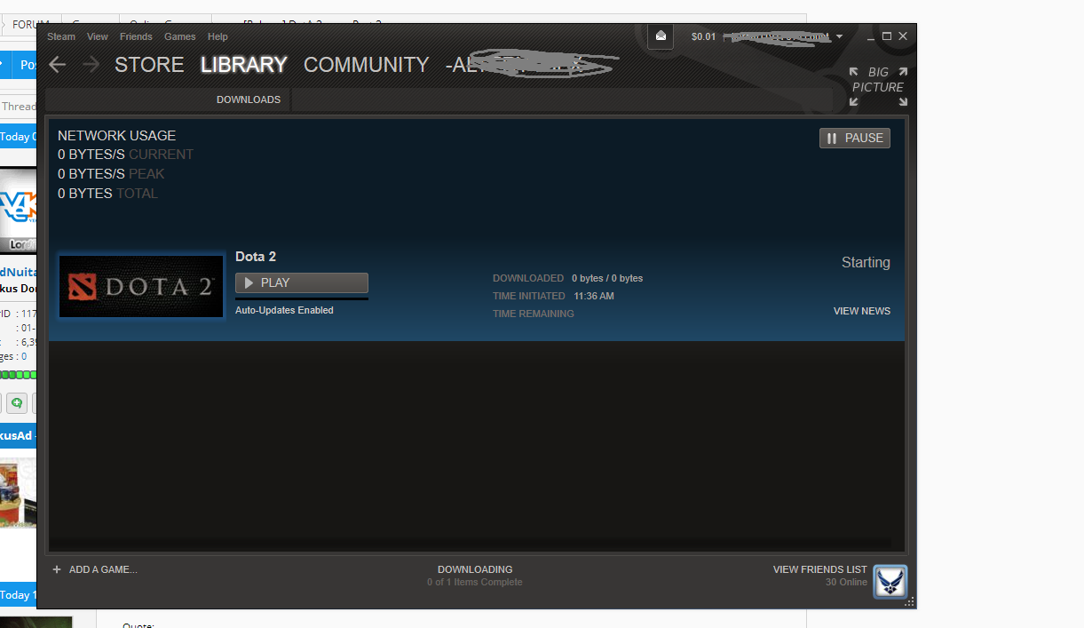
Task: Click the Steam back arrow
Action: click(58, 65)
